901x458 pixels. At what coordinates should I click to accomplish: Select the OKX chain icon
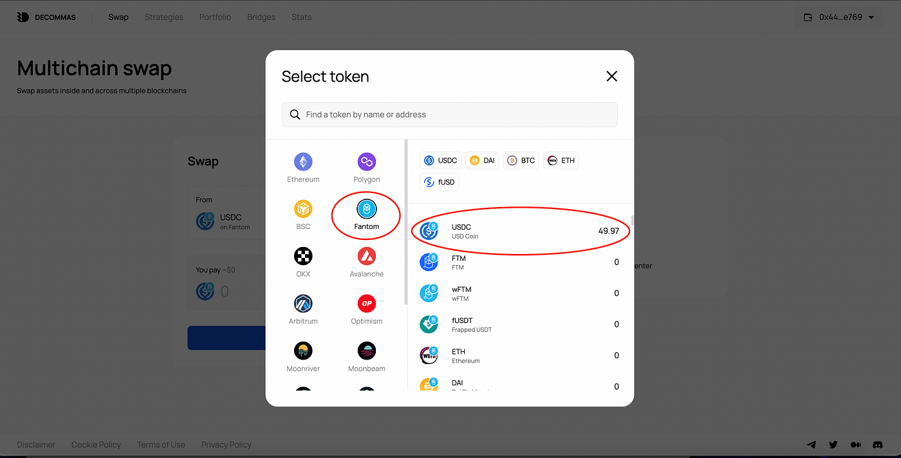tap(303, 256)
